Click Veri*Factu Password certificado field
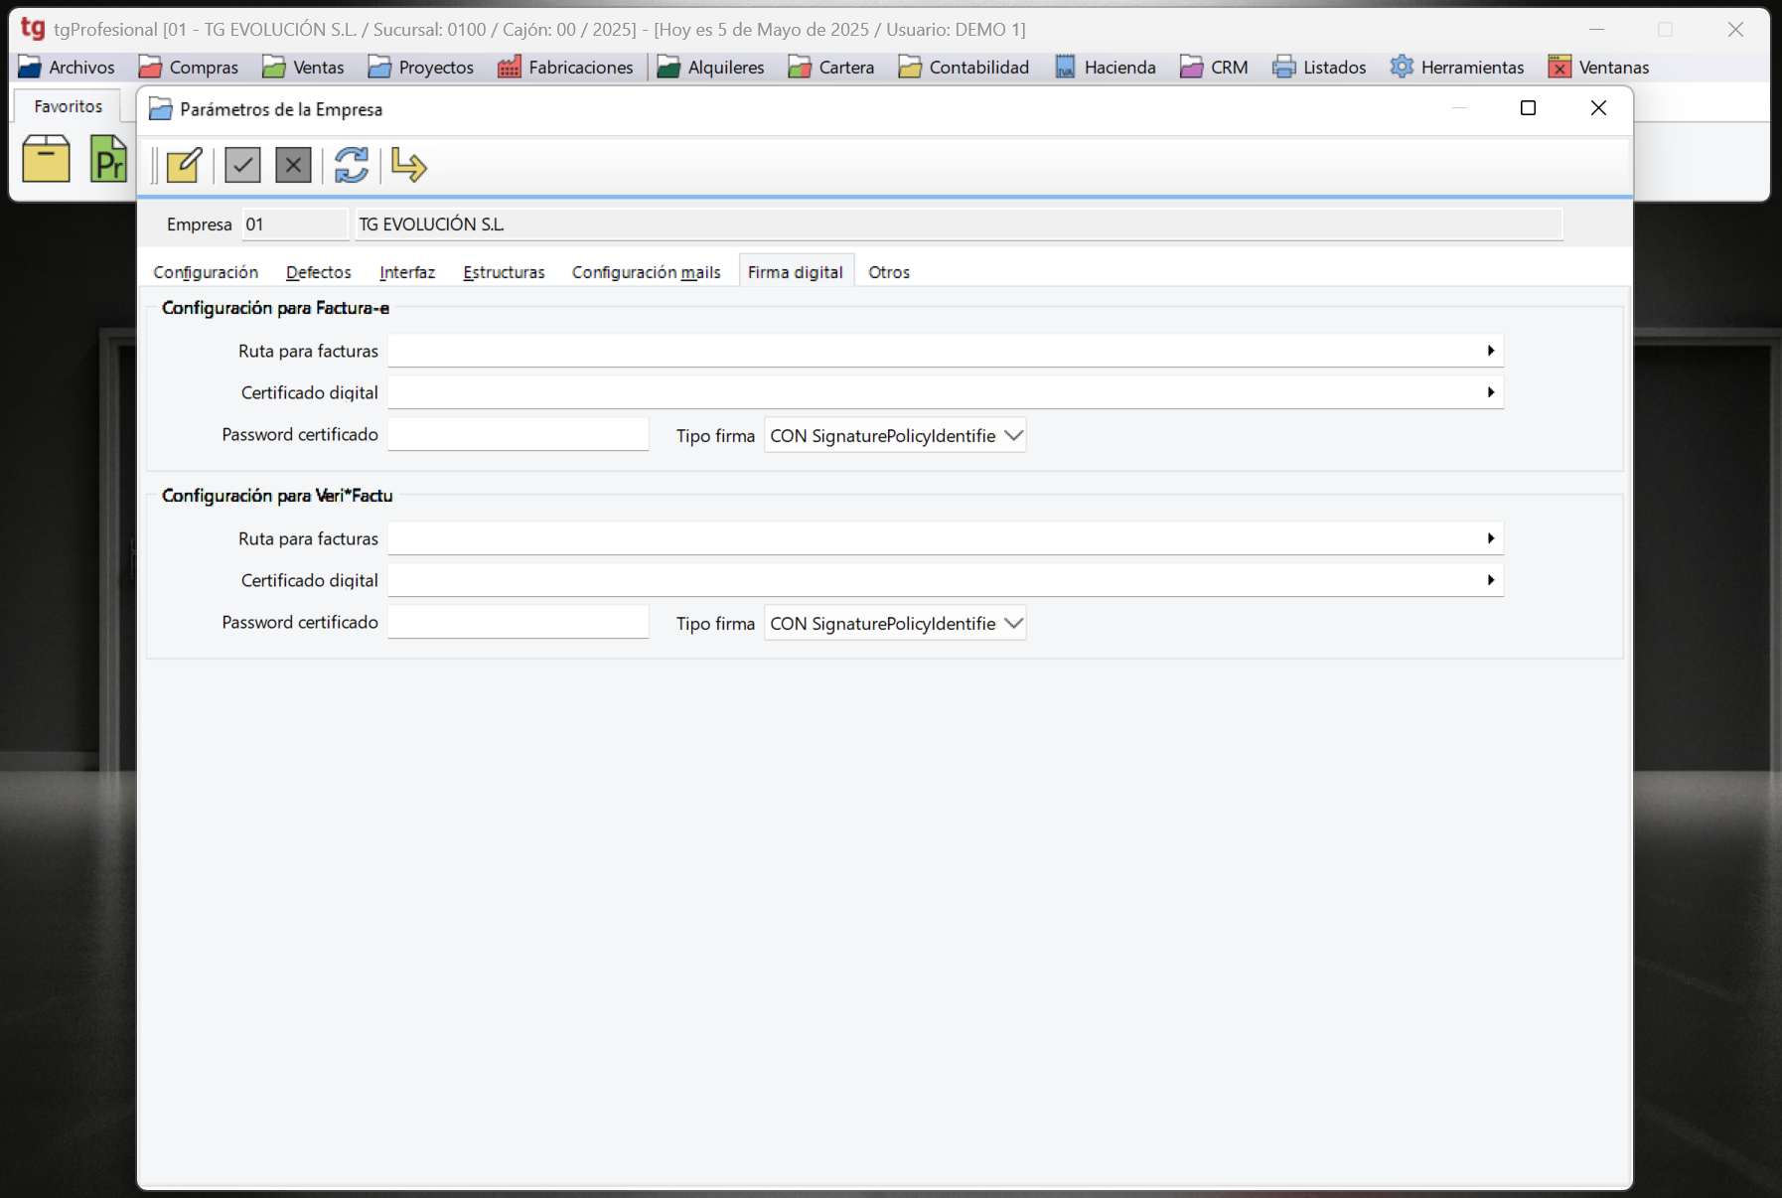 [x=519, y=622]
